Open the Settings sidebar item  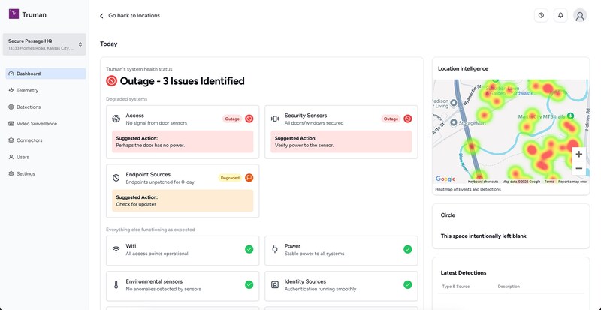point(26,173)
